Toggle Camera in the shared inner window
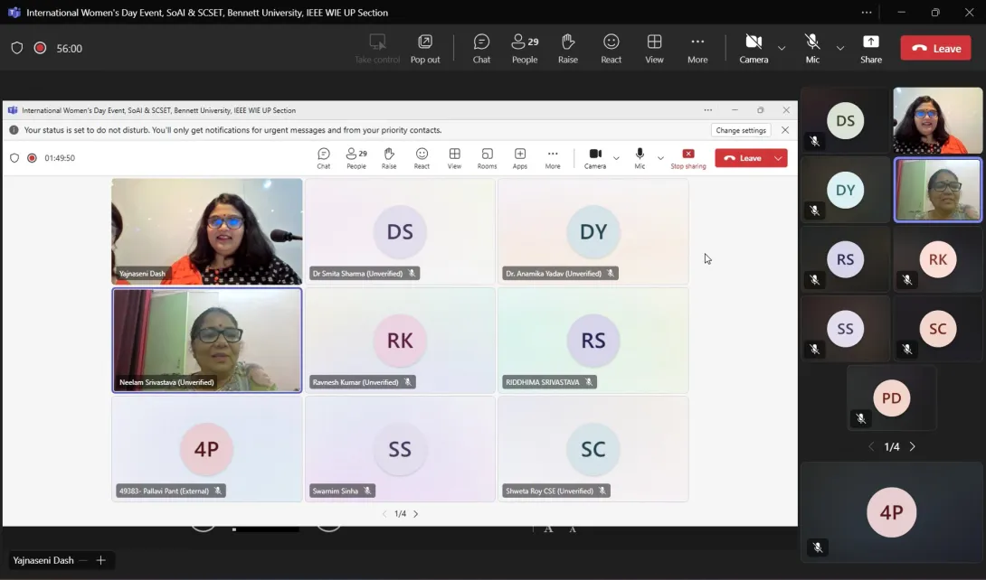986x580 pixels. (x=595, y=158)
